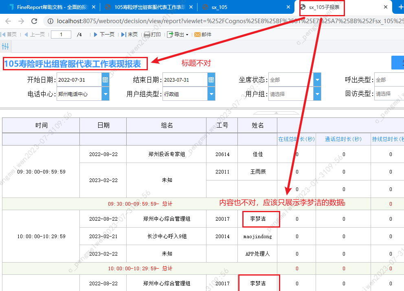Close the sx_105子报表 tab
The height and width of the screenshot is (291, 404).
(x=385, y=7)
